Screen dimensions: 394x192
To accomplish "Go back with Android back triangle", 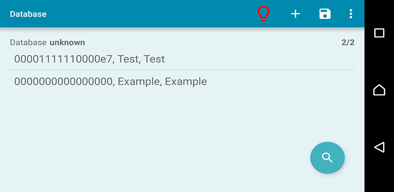I will click(x=379, y=147).
